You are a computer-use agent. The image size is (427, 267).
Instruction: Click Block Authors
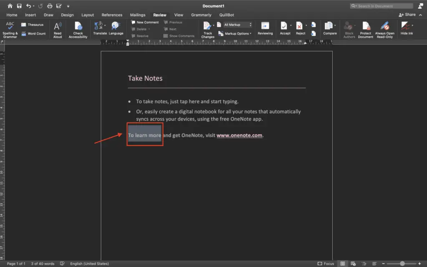349,30
